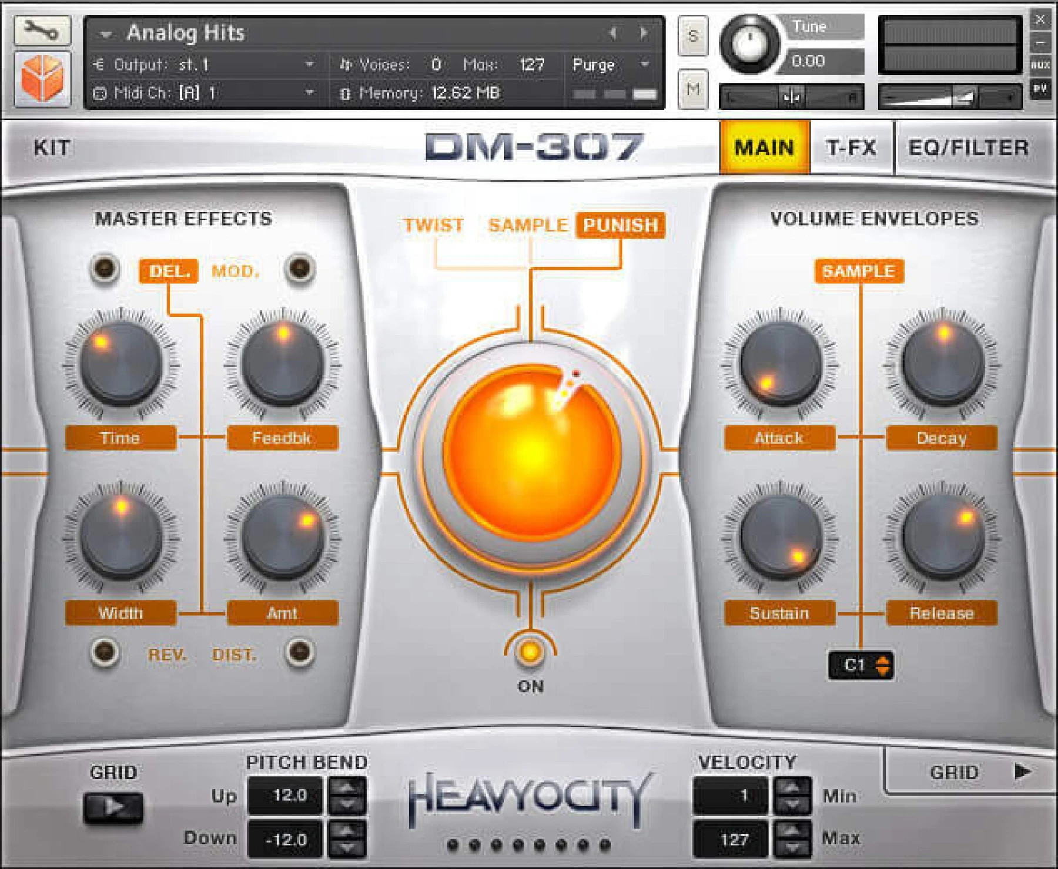Select the MOD. effect label

click(x=235, y=271)
